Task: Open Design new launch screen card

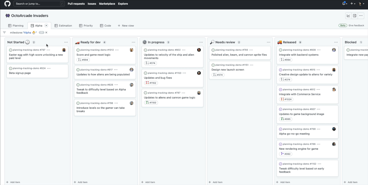Action: (x=228, y=70)
